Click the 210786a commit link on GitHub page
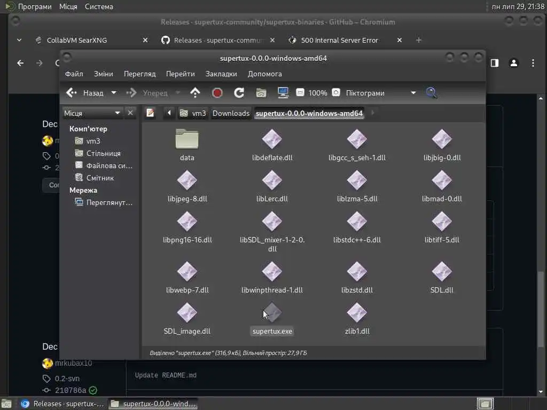Image resolution: width=547 pixels, height=410 pixels. point(71,390)
